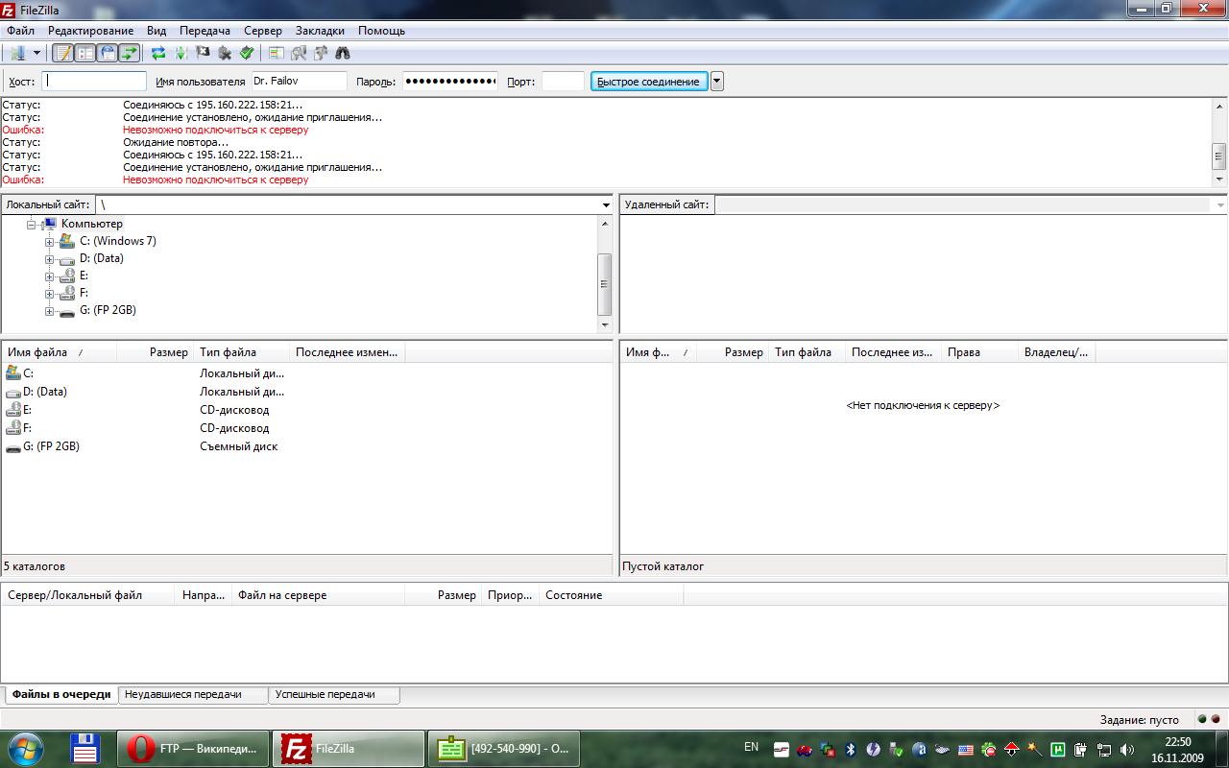1229x768 pixels.
Task: Open the Site Manager icon
Action: [x=16, y=54]
